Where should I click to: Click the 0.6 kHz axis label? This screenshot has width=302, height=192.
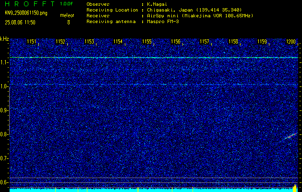point(3,182)
